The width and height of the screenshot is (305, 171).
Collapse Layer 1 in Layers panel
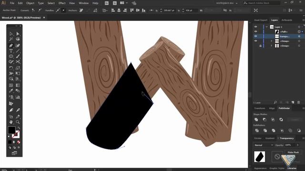(x=267, y=27)
